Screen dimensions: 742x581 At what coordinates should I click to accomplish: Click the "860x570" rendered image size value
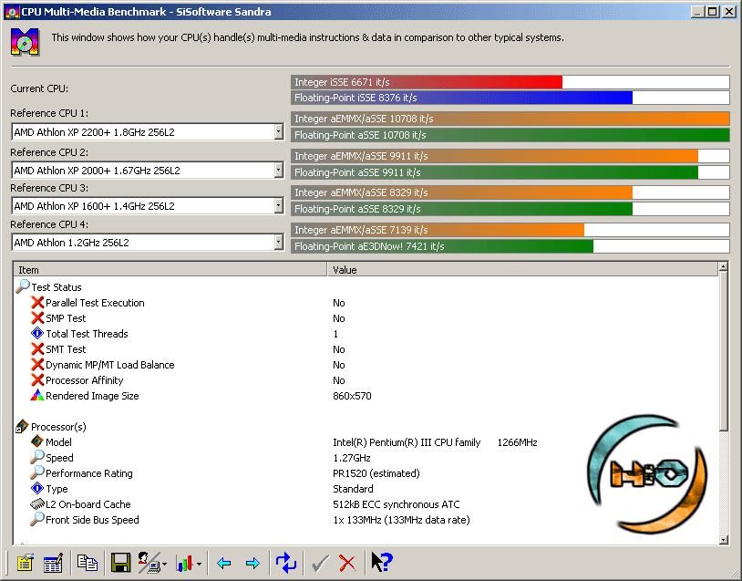point(352,396)
